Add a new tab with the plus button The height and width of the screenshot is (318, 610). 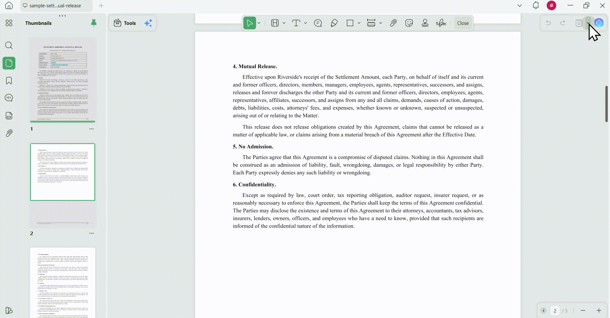pyautogui.click(x=101, y=6)
